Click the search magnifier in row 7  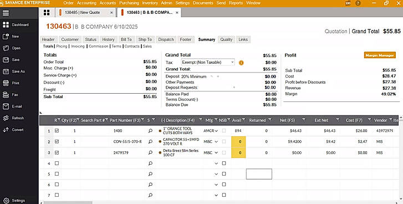point(150,195)
